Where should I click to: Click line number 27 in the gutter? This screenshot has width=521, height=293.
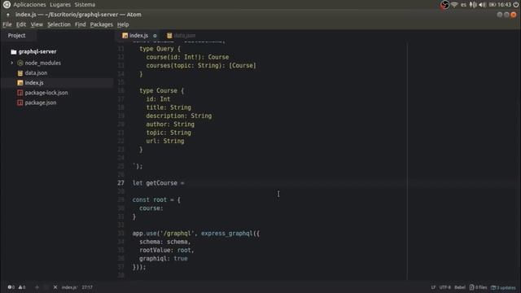click(120, 183)
